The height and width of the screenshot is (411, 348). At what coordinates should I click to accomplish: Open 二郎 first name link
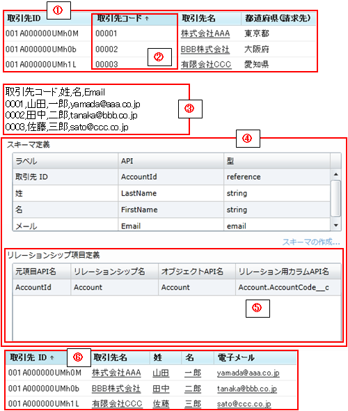193,389
